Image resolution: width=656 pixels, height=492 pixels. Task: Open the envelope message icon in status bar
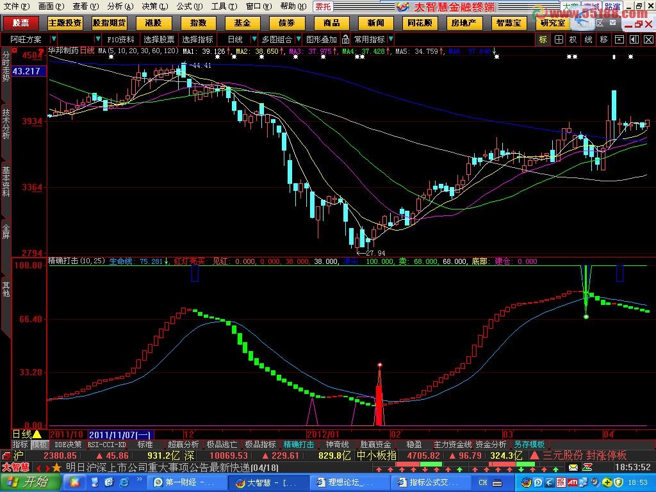[573, 467]
